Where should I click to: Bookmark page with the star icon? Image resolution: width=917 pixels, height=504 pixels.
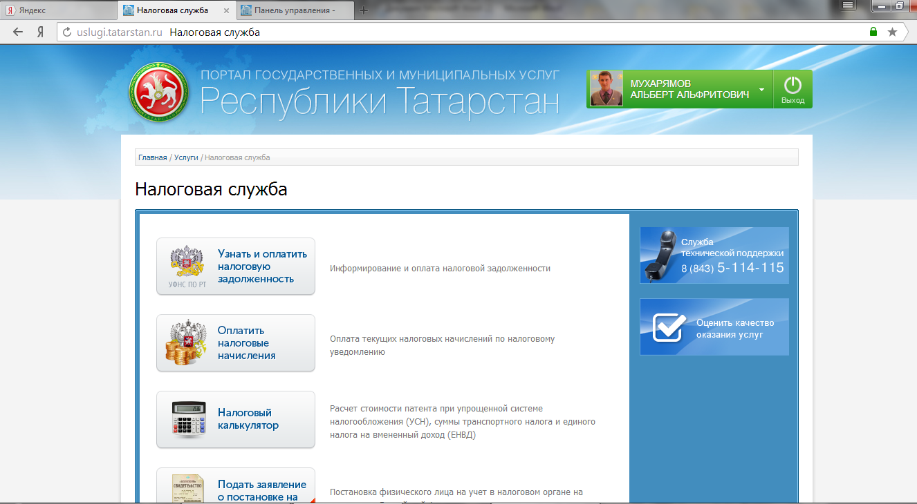(x=892, y=32)
